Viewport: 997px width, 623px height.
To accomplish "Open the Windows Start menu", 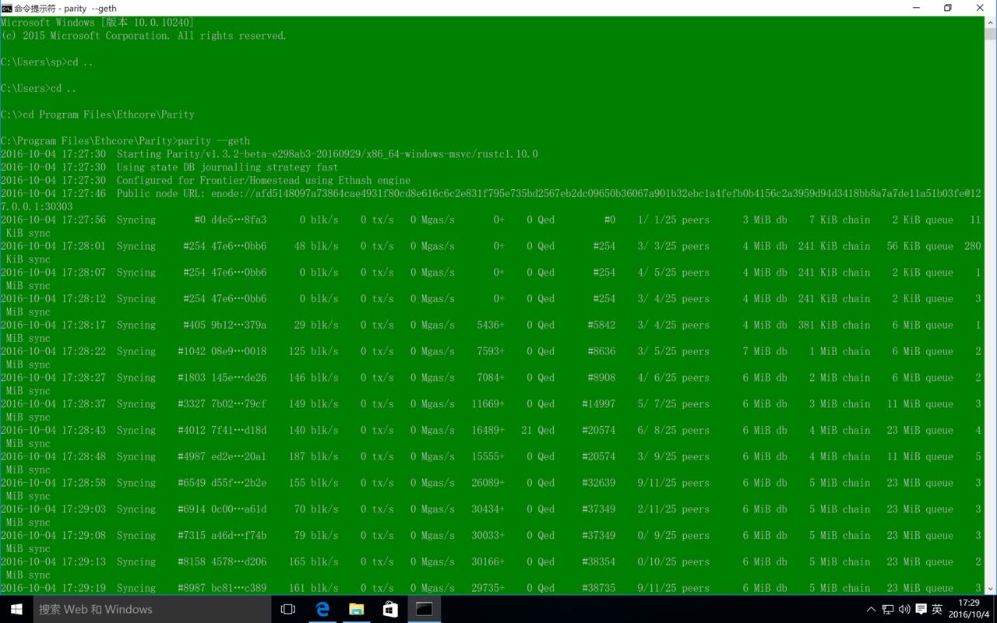I will (x=16, y=609).
